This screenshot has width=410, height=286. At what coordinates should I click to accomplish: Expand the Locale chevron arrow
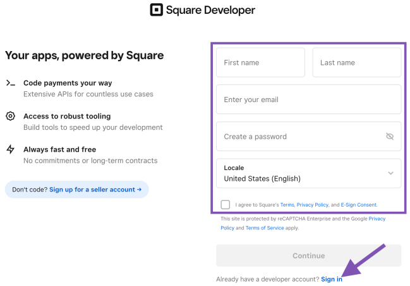pos(390,173)
